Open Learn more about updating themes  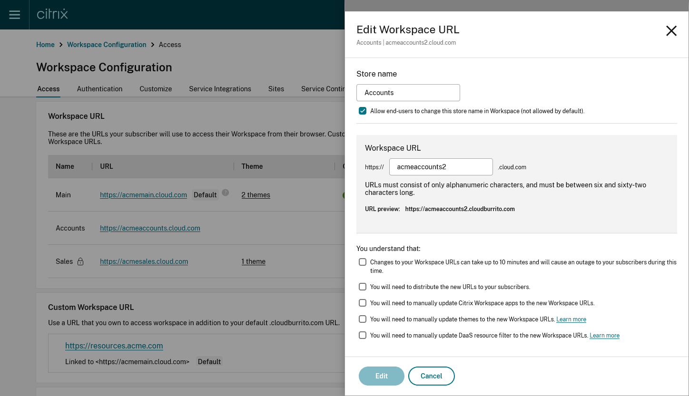tap(571, 319)
